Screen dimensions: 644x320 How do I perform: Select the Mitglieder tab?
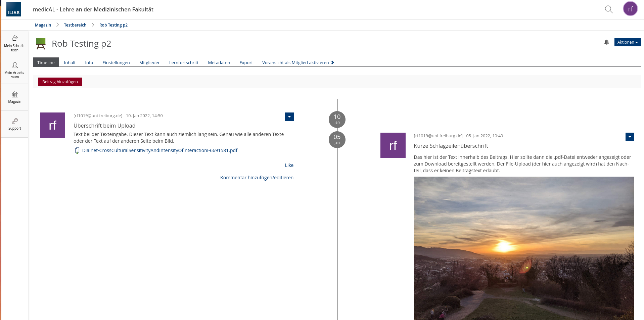(149, 62)
